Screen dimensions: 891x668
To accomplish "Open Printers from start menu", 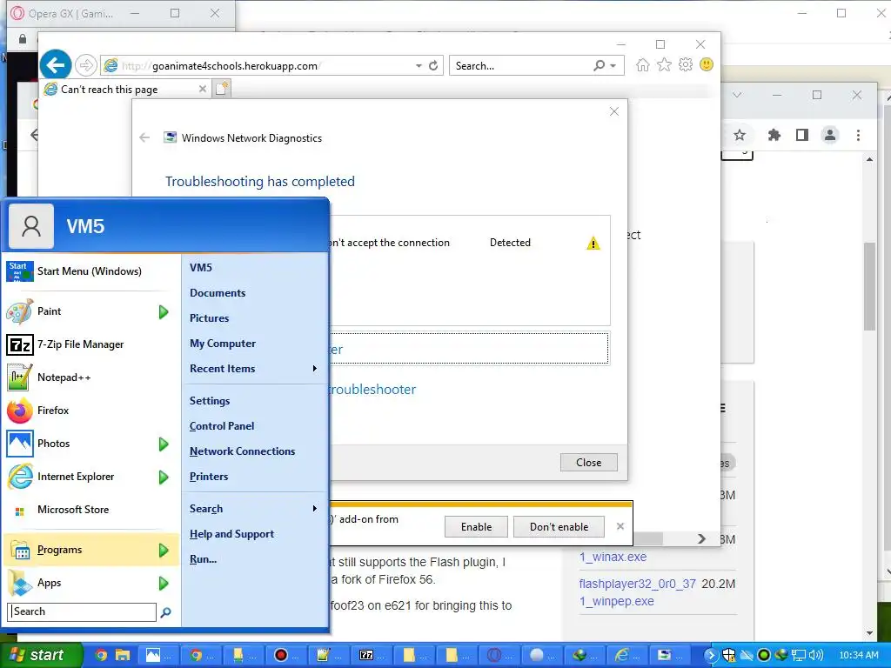I will [x=209, y=476].
